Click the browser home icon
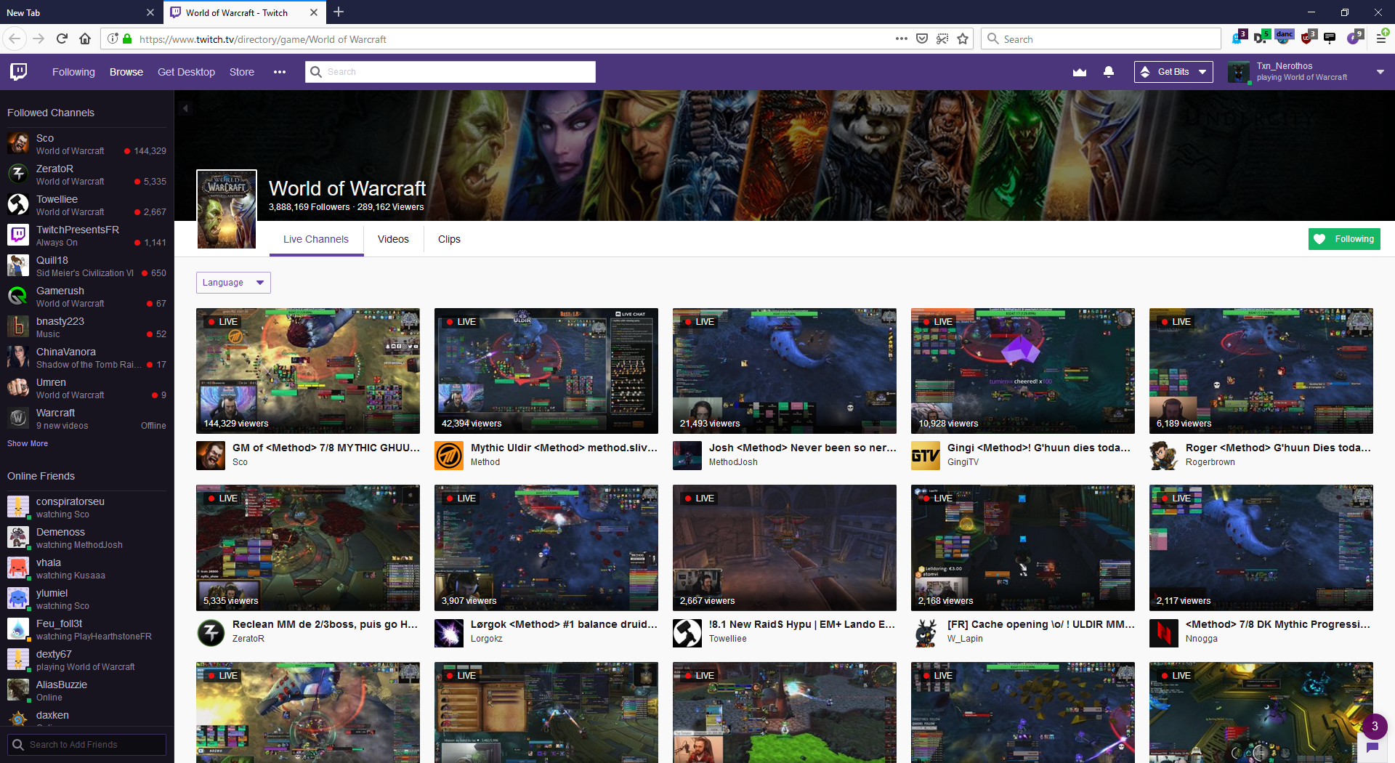1395x763 pixels. point(85,39)
